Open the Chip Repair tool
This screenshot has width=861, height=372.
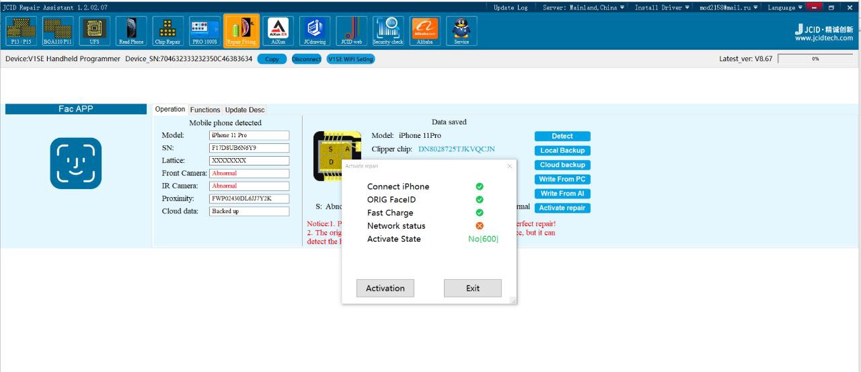point(167,31)
